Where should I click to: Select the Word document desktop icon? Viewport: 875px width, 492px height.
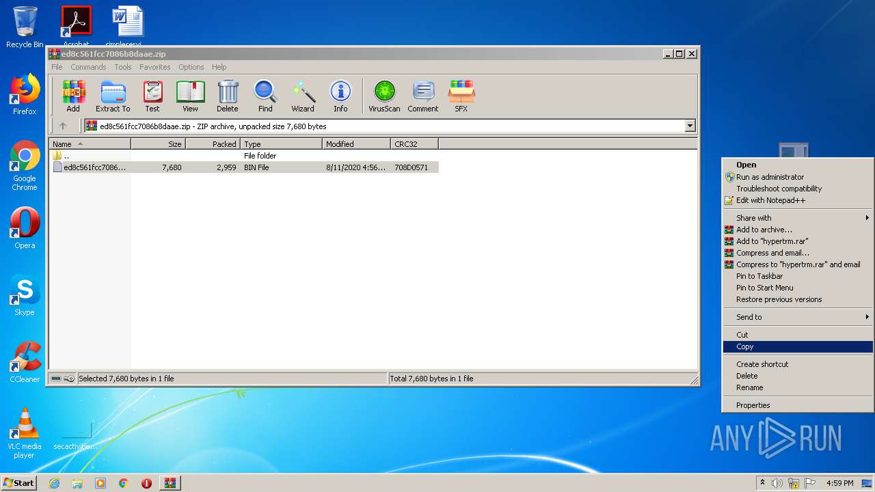click(127, 26)
